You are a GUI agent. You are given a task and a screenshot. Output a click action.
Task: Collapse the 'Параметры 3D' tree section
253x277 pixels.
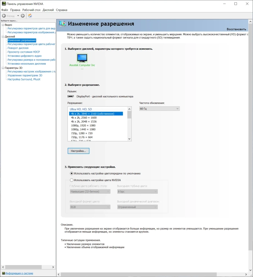point(3,68)
